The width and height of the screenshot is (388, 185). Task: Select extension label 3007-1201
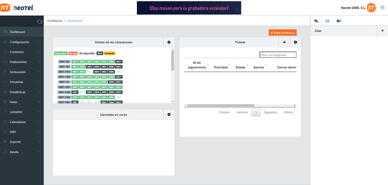[x=64, y=87]
